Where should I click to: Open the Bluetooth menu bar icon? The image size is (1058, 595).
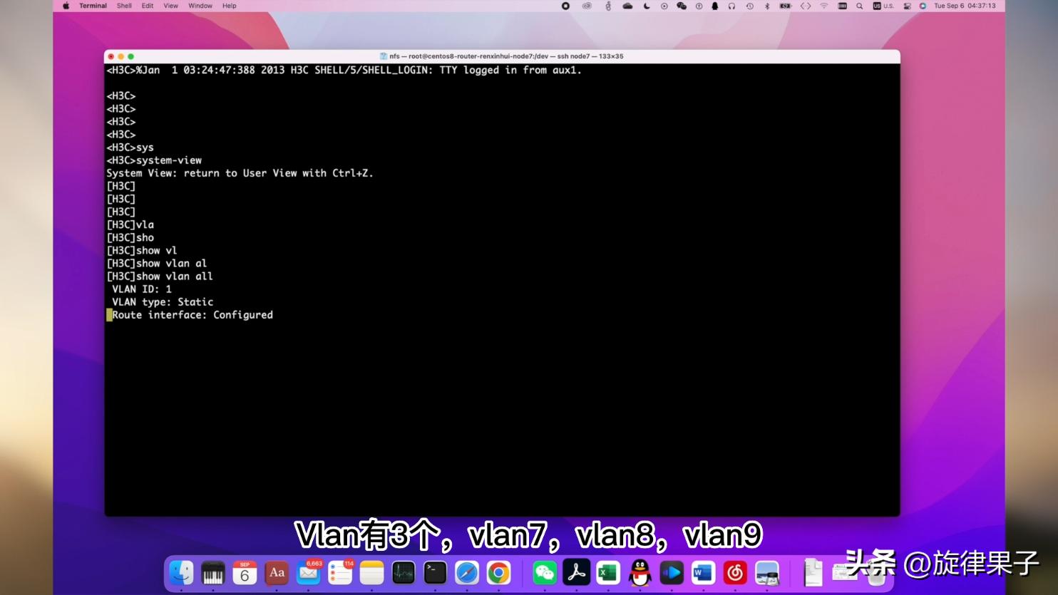[x=767, y=6]
